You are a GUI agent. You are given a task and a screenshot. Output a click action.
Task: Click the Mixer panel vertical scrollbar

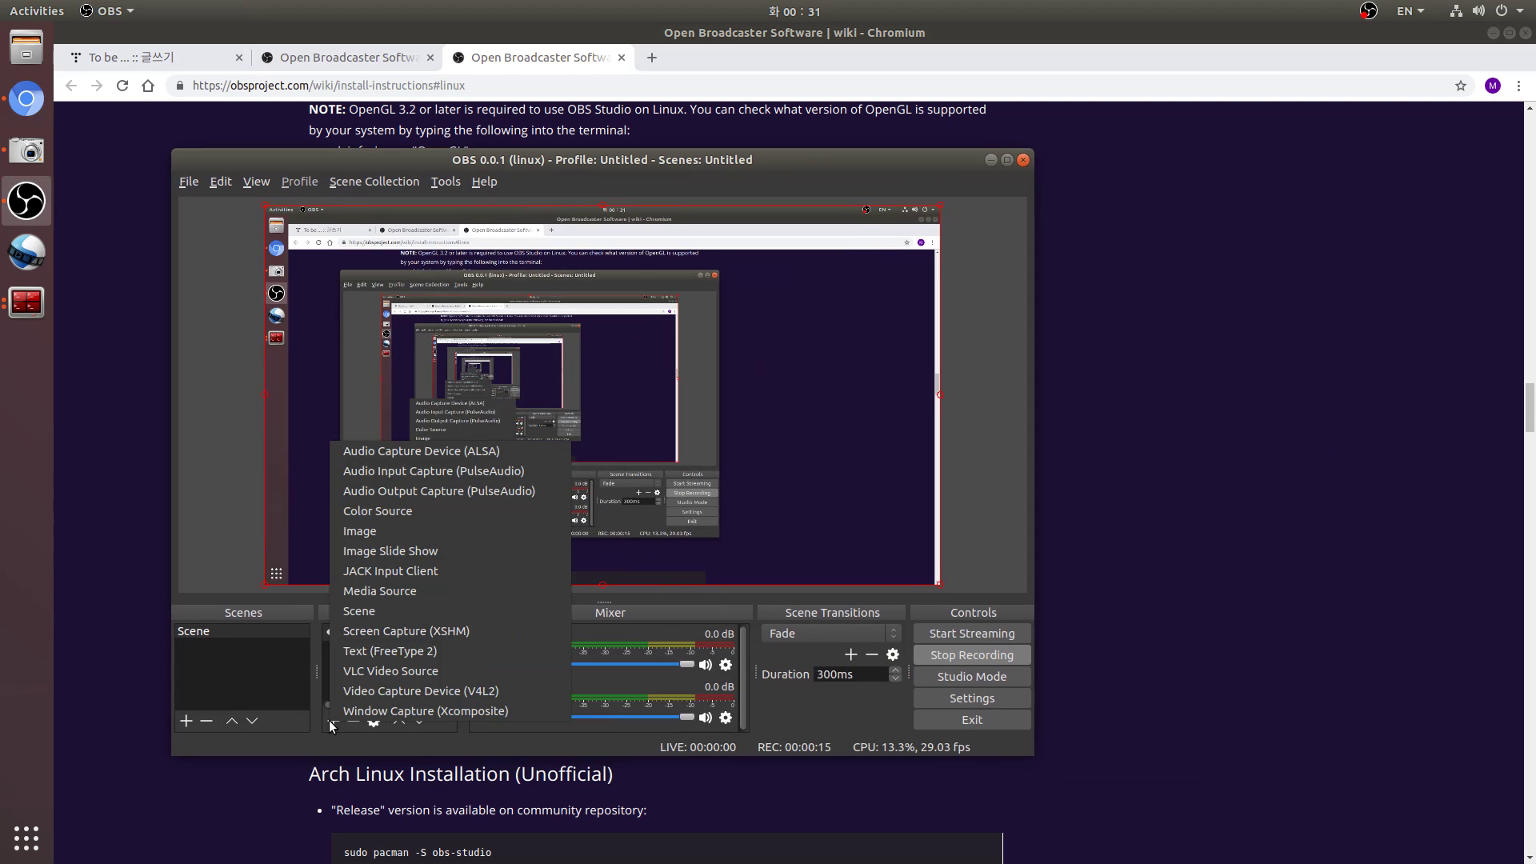[x=744, y=678]
